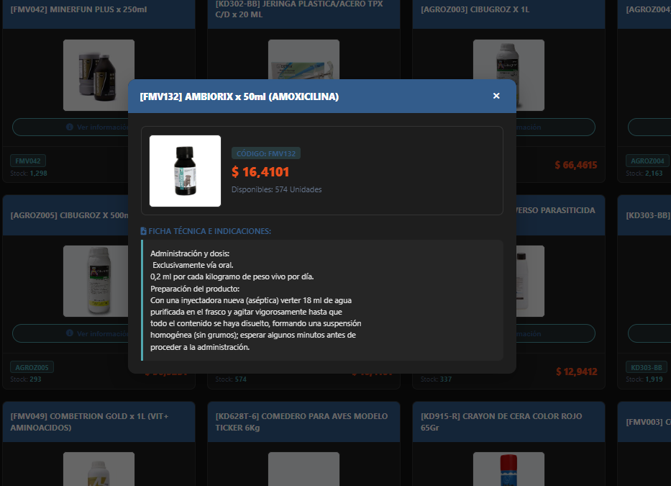Open 'Ver información' for MINERFUN PLUS card
The image size is (671, 486).
(70, 127)
